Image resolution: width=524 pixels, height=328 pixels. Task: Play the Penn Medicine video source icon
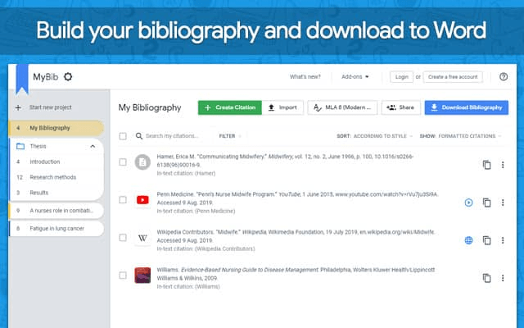coord(468,203)
